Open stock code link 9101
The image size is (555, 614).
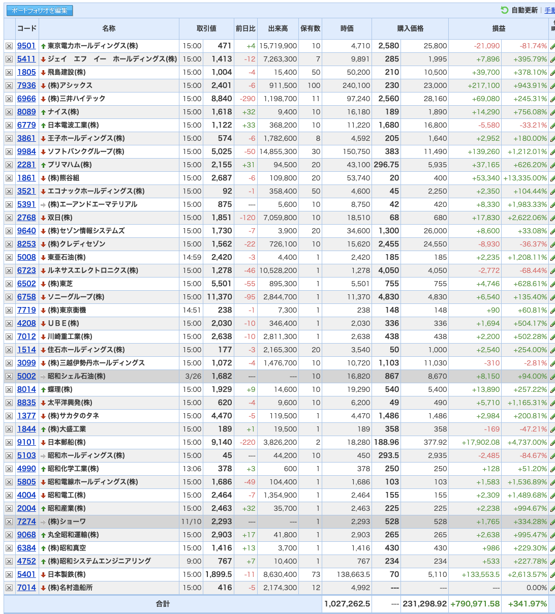26,442
